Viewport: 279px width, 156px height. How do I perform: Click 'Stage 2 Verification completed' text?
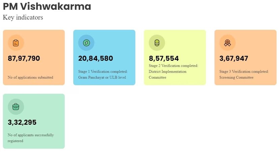point(173,66)
